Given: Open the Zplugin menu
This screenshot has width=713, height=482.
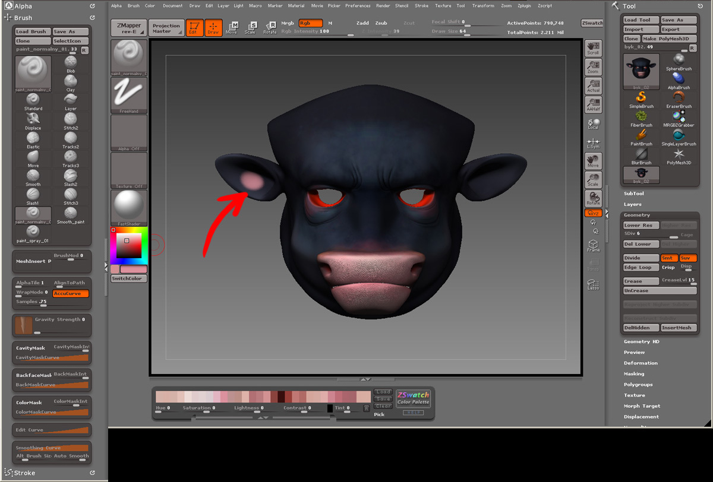Looking at the screenshot, I should pyautogui.click(x=524, y=5).
